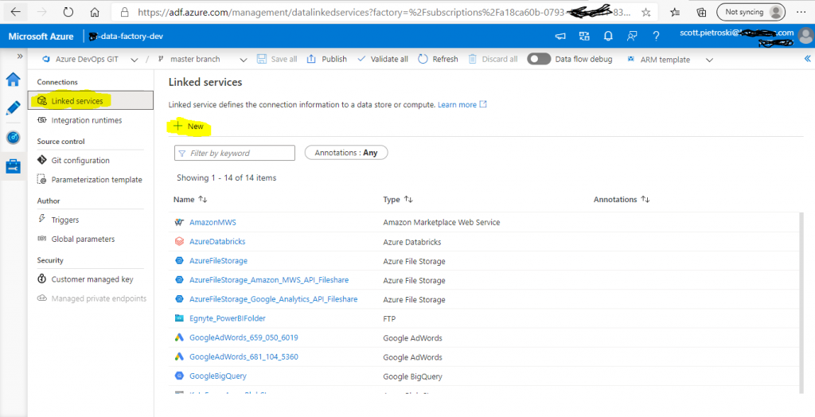Open AzureFileStorage_Google_Analytics_API_Fileshare link

click(274, 299)
